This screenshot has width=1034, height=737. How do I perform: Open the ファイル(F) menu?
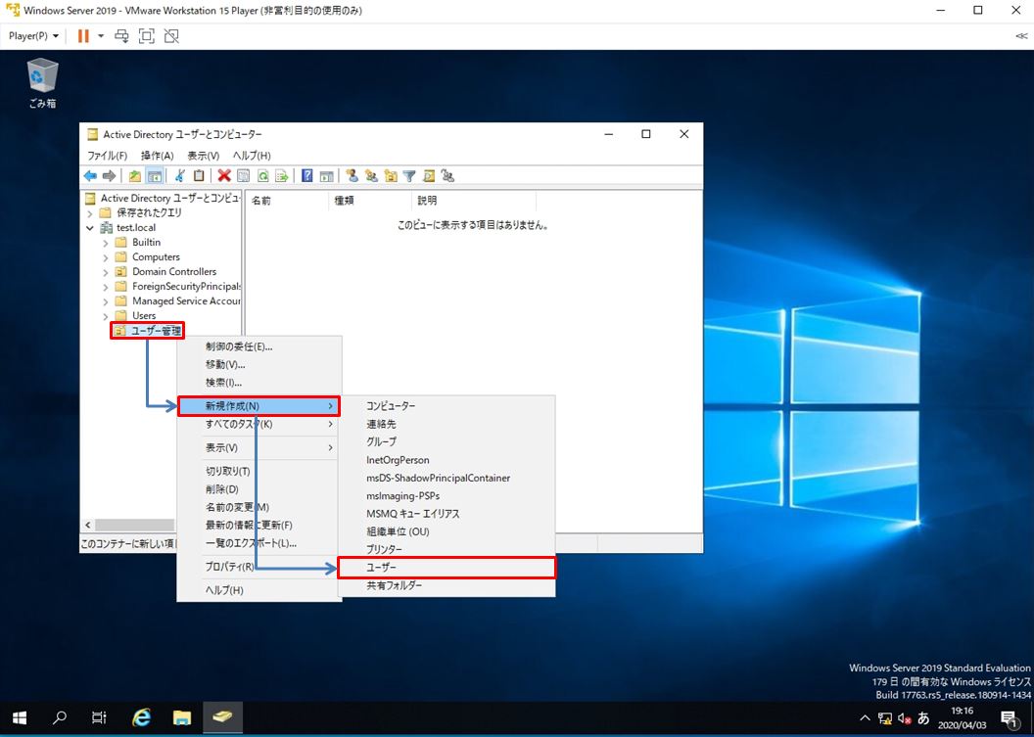point(107,156)
